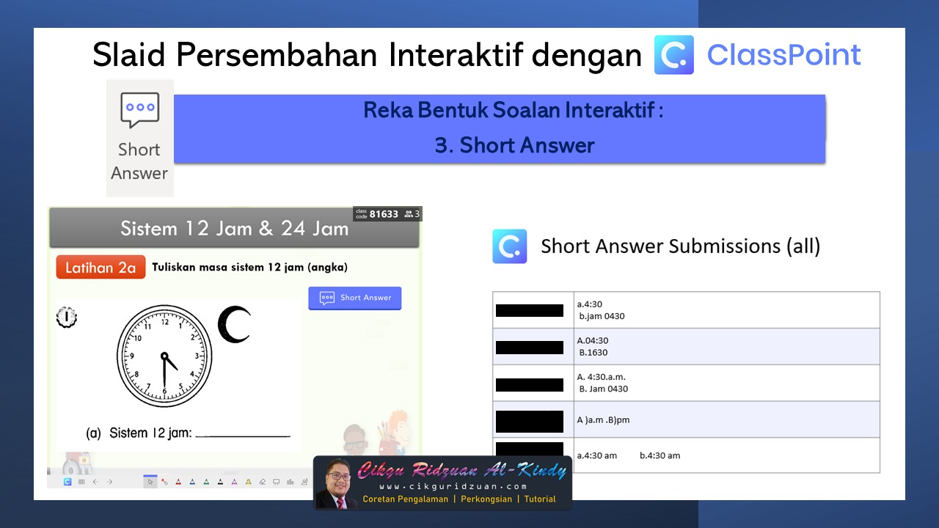Image resolution: width=939 pixels, height=528 pixels.
Task: Open the name picker tool
Action: [305, 482]
